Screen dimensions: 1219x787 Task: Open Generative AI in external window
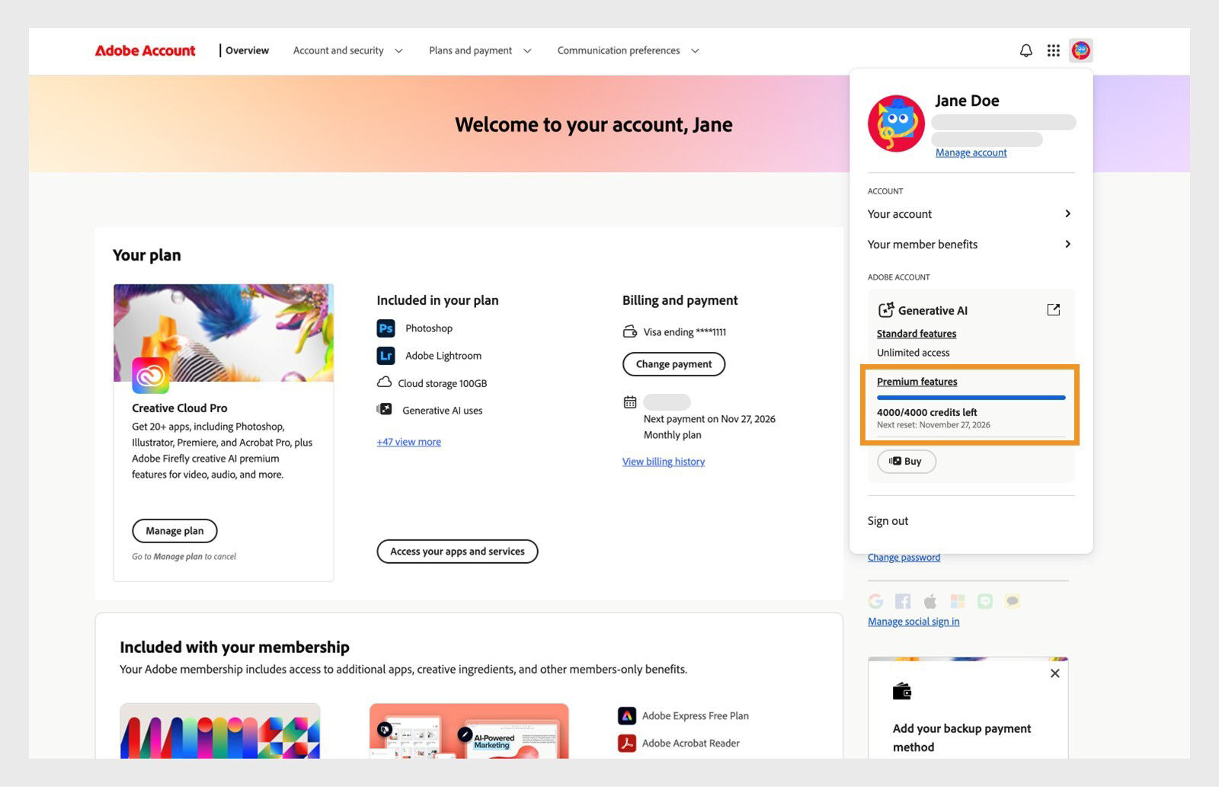click(1054, 309)
